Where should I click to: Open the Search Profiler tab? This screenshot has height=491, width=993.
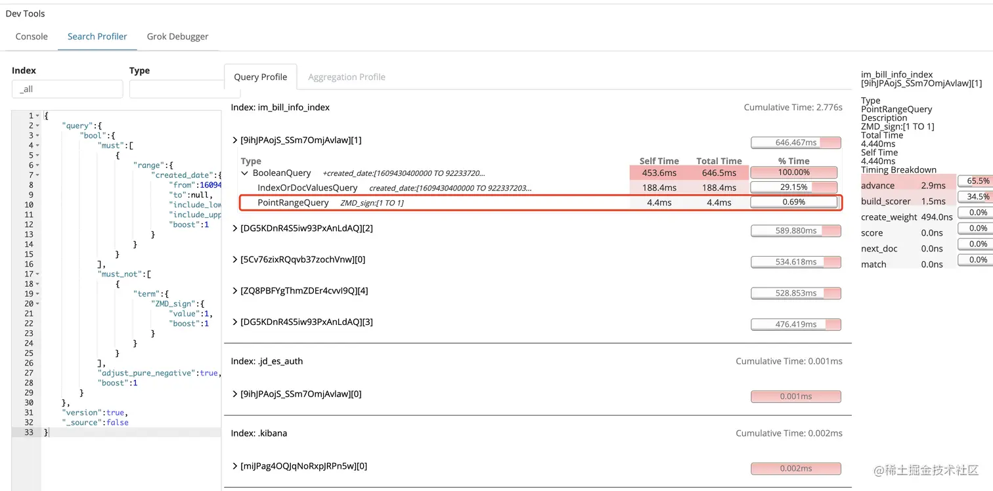click(x=97, y=37)
